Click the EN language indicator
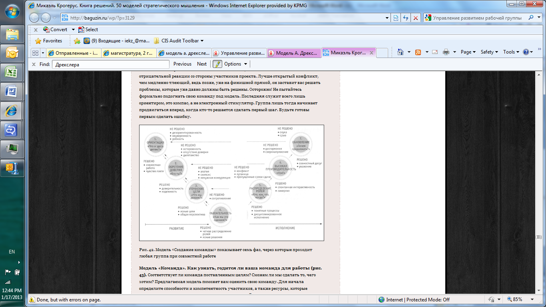The image size is (546, 307). pyautogui.click(x=12, y=252)
